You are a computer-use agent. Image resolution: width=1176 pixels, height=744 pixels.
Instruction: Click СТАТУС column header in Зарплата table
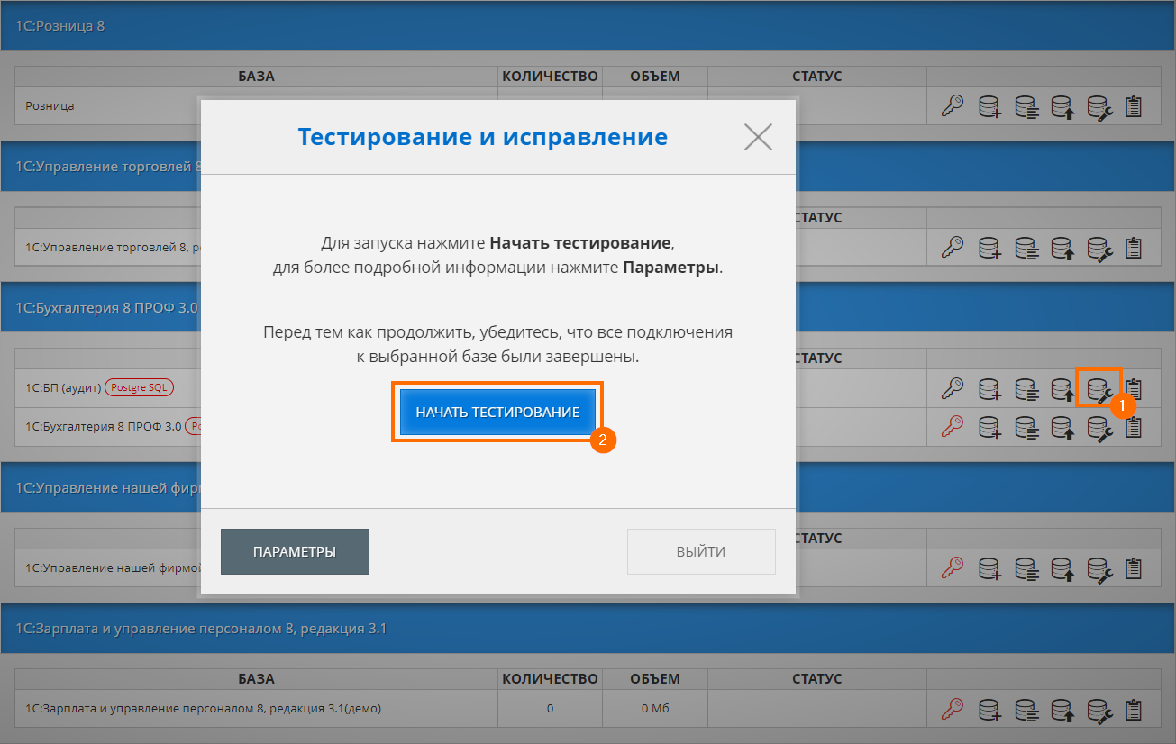(816, 678)
